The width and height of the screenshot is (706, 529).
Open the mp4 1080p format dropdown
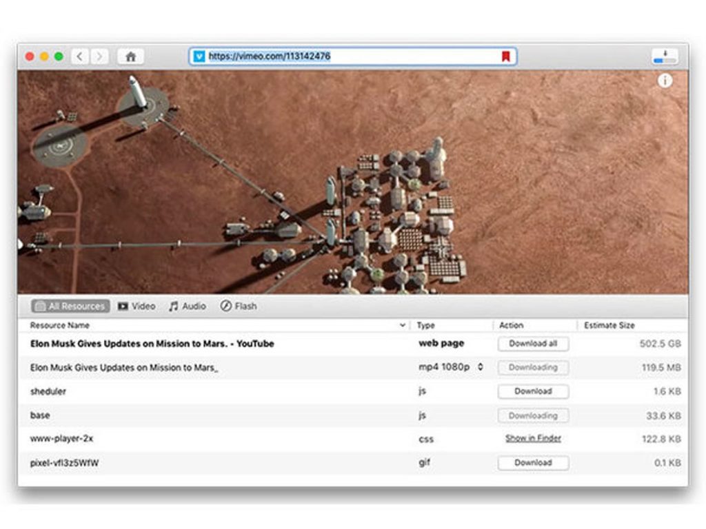480,367
